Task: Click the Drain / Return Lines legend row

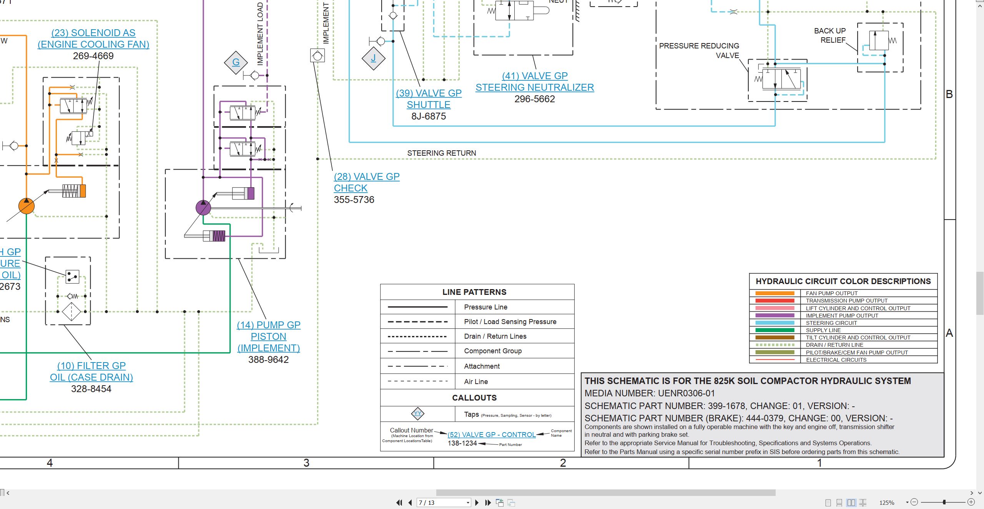Action: click(477, 336)
